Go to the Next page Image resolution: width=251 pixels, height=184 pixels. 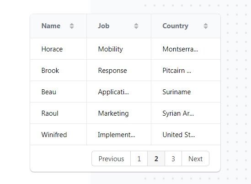click(x=195, y=158)
